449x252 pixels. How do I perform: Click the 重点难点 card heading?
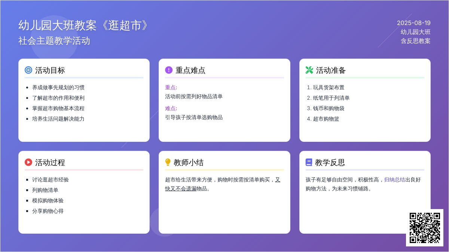coord(190,70)
